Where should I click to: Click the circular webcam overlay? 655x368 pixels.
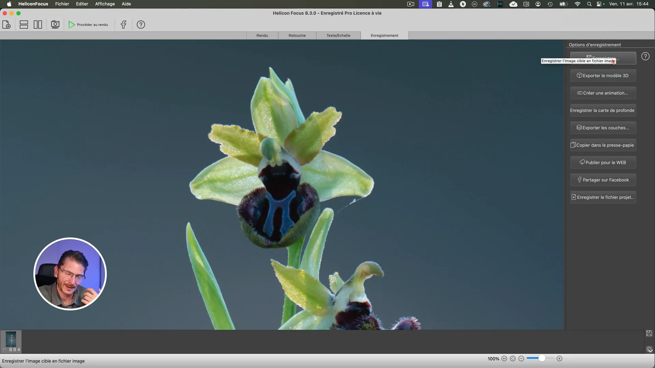click(x=70, y=274)
